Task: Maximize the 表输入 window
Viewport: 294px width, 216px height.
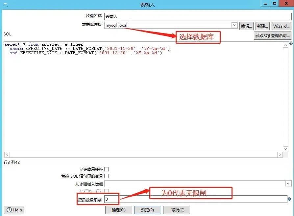Action: point(275,3)
